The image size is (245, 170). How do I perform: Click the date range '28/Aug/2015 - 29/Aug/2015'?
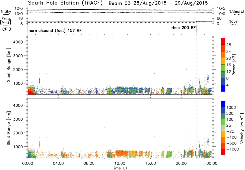coord(171,3)
